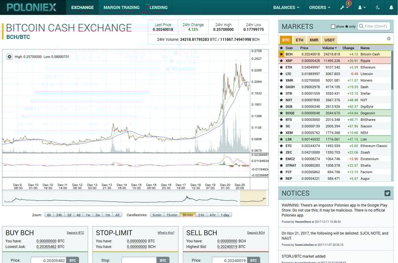Expand the Orders dropdown
This screenshot has height=263, width=398.
(x=320, y=7)
